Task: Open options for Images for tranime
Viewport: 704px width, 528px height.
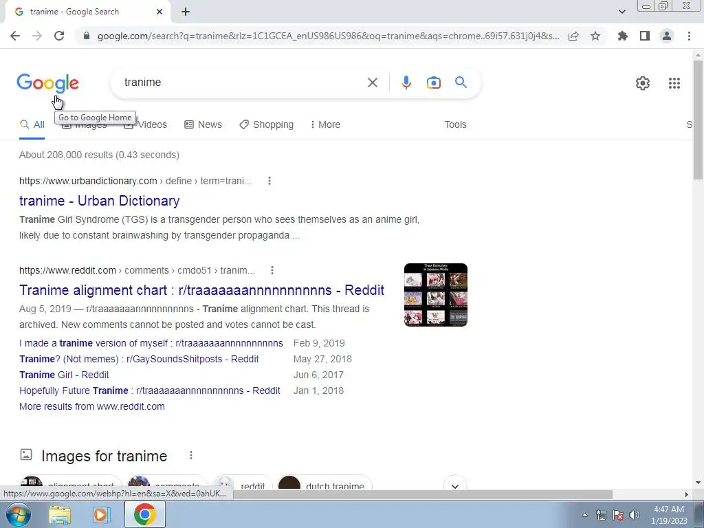Action: pyautogui.click(x=191, y=455)
